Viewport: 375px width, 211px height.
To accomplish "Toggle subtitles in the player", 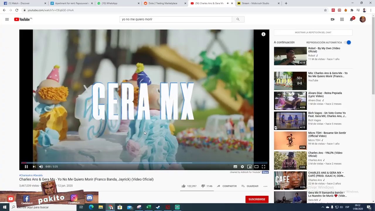I will (235, 166).
